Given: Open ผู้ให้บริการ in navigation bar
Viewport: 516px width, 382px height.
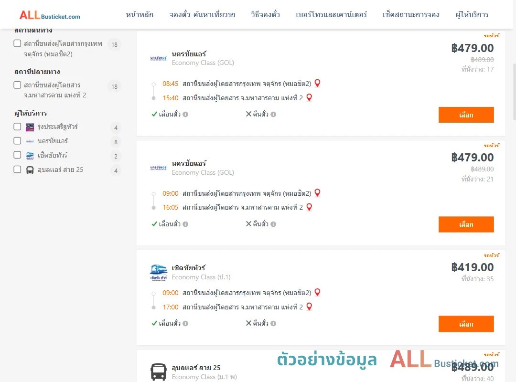Looking at the screenshot, I should (472, 15).
